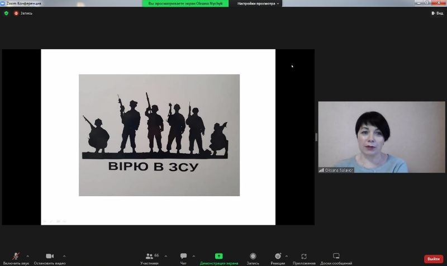Minimize the Zoom window
447x266 pixels.
419,3
